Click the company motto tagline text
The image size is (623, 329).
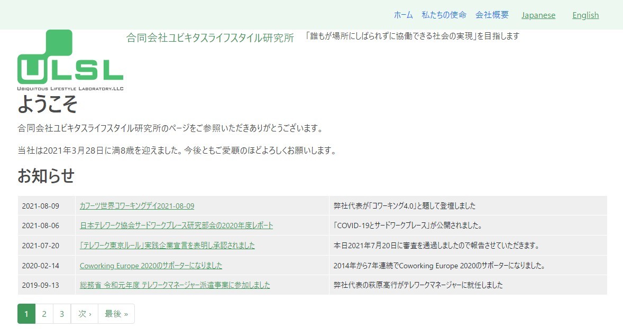point(413,36)
